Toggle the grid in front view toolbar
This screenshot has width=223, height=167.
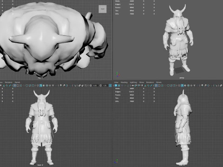click(x=15, y=85)
